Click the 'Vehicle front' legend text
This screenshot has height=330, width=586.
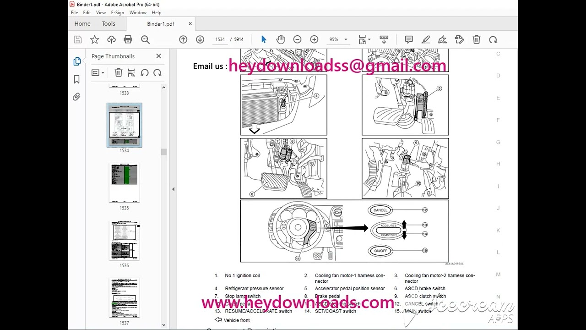point(237,320)
